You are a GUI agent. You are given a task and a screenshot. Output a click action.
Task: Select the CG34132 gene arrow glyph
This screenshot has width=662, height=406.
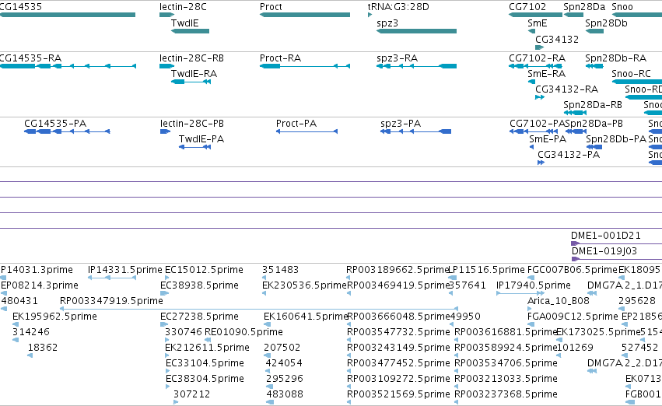[x=540, y=47]
